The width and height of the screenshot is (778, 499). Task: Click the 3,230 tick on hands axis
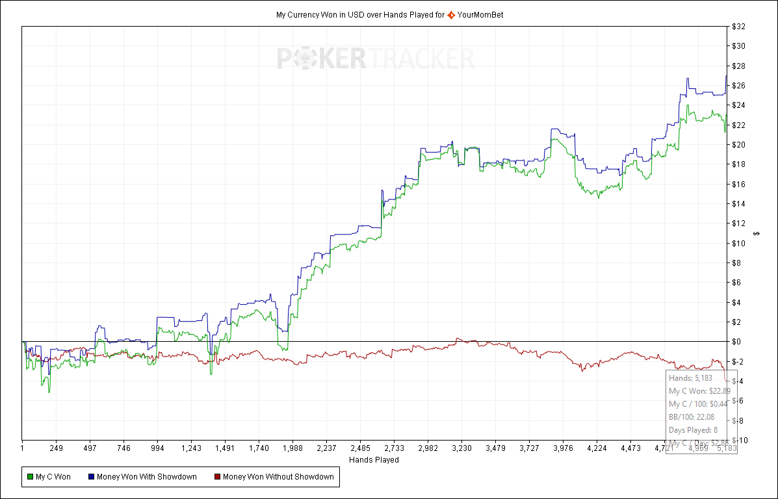[462, 448]
